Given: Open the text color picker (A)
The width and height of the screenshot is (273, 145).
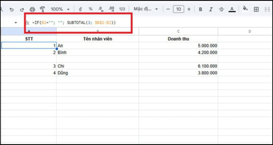Looking at the screenshot, I should click(x=232, y=9).
